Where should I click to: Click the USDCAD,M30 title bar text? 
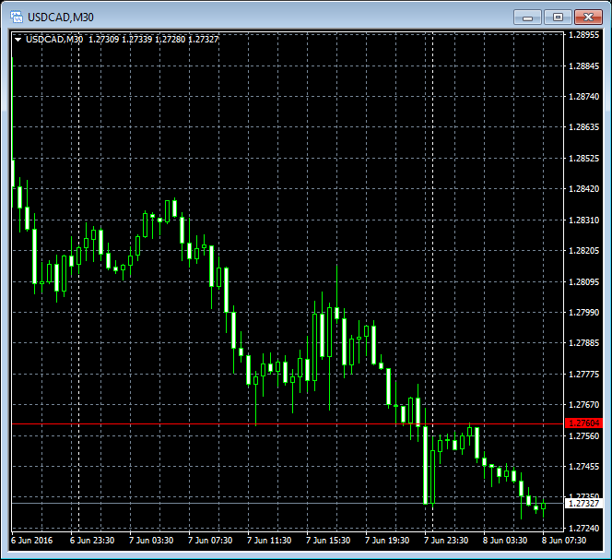tap(61, 18)
